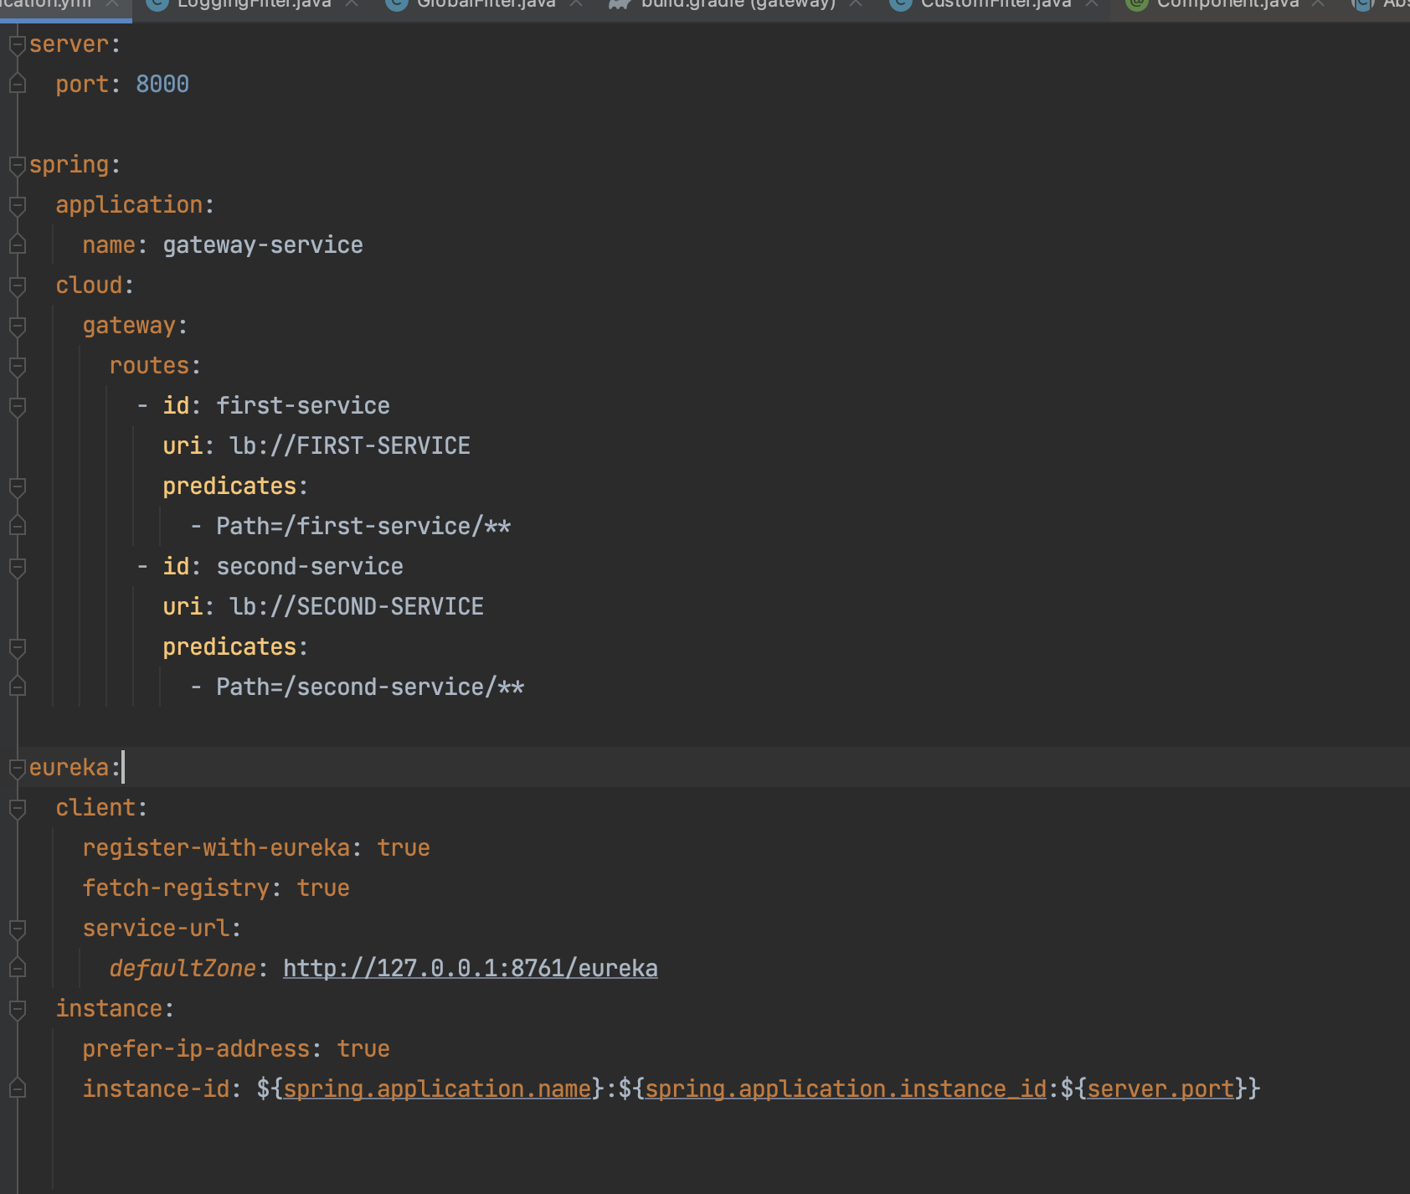Follow the spring.application.instance_id property reference

[x=846, y=1089]
